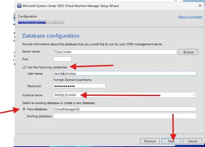Screen dimensions: 205x147
Task: Click the Configuration progress bar
Action: [x=41, y=22]
